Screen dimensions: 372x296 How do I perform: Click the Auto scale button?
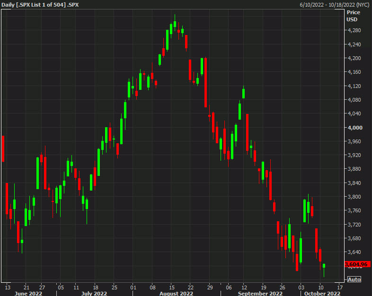[x=354, y=279]
